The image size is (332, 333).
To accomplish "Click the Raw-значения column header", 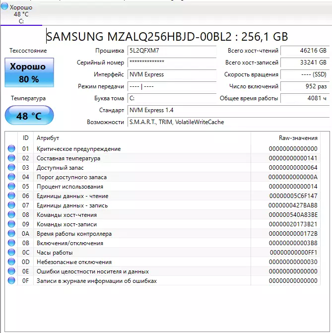I will click(298, 138).
